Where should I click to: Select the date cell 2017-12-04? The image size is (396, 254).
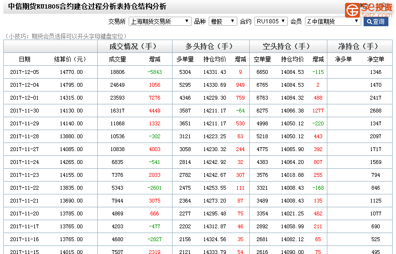pos(24,85)
